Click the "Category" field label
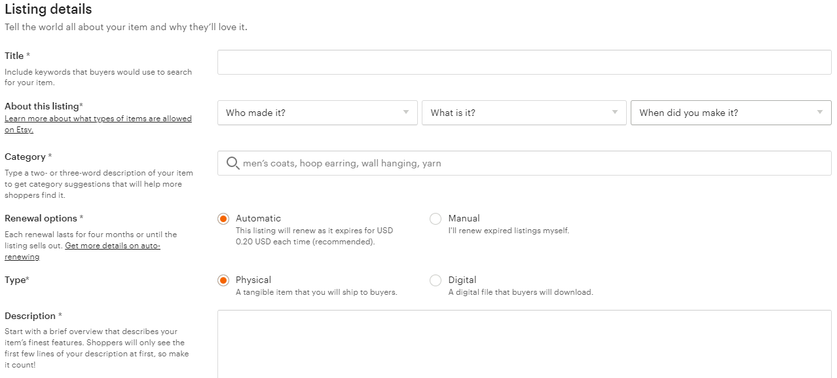Screen dimensions: 837x378 tap(26, 157)
